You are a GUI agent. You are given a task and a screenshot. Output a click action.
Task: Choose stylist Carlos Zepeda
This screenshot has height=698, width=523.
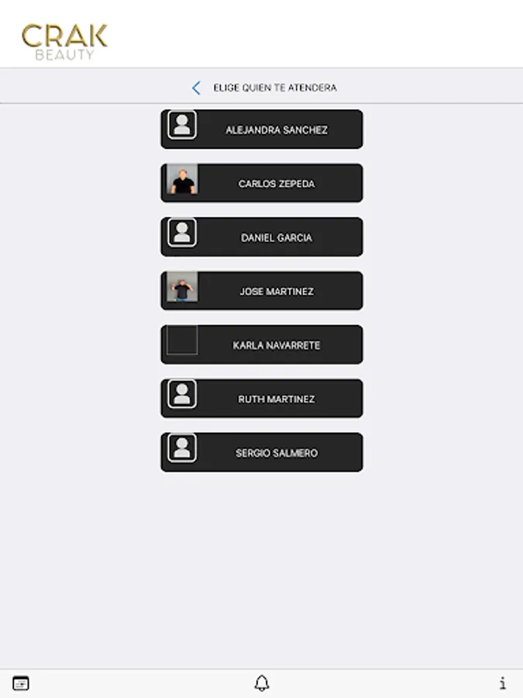262,183
